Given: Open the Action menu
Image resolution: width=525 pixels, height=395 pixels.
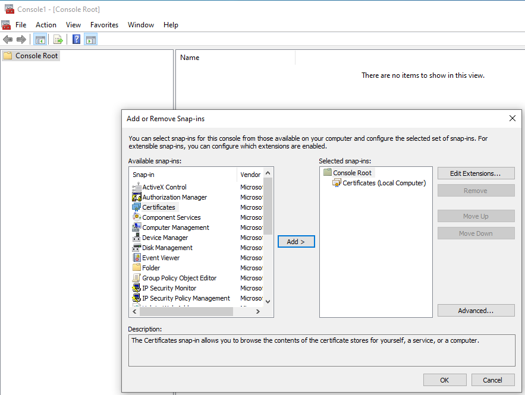Looking at the screenshot, I should [x=46, y=25].
